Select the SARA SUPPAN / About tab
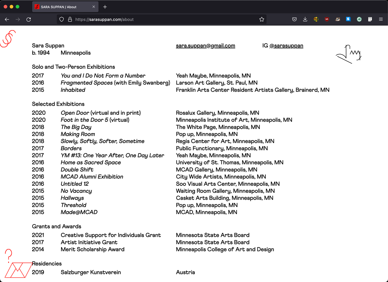The image size is (388, 282). click(61, 7)
